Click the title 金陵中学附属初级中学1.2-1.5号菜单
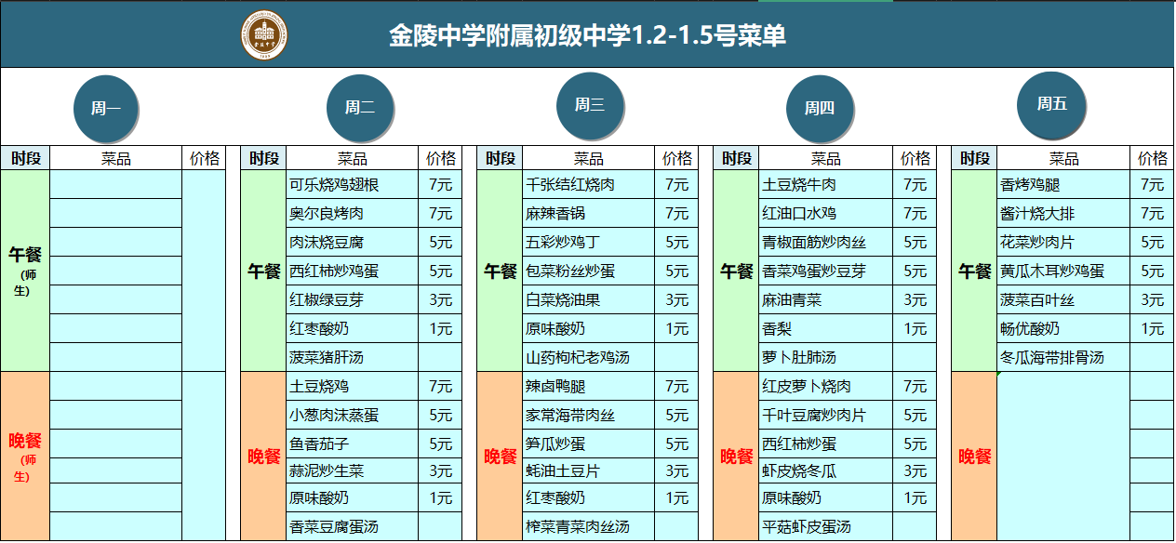This screenshot has width=1176, height=543. coord(587,36)
